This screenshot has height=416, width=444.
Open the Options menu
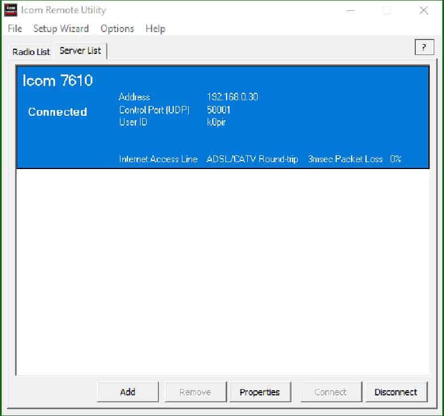point(117,29)
